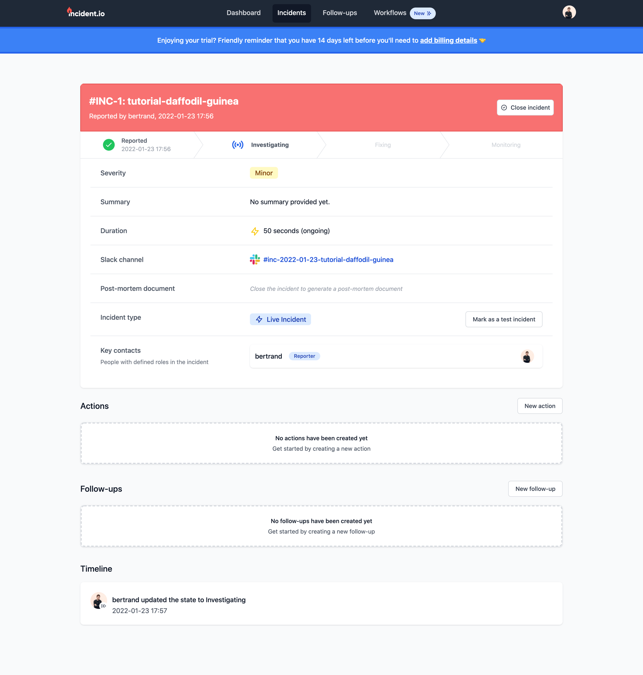The height and width of the screenshot is (675, 643).
Task: Open the #inc-2022-01-23-tutorial-daffodil-guinea Slack channel link
Action: click(328, 260)
